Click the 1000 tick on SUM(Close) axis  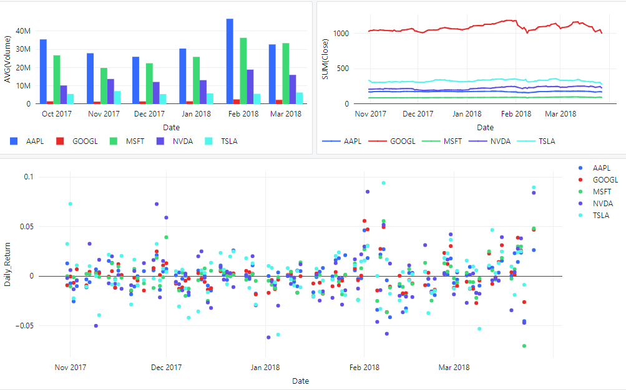pyautogui.click(x=341, y=34)
